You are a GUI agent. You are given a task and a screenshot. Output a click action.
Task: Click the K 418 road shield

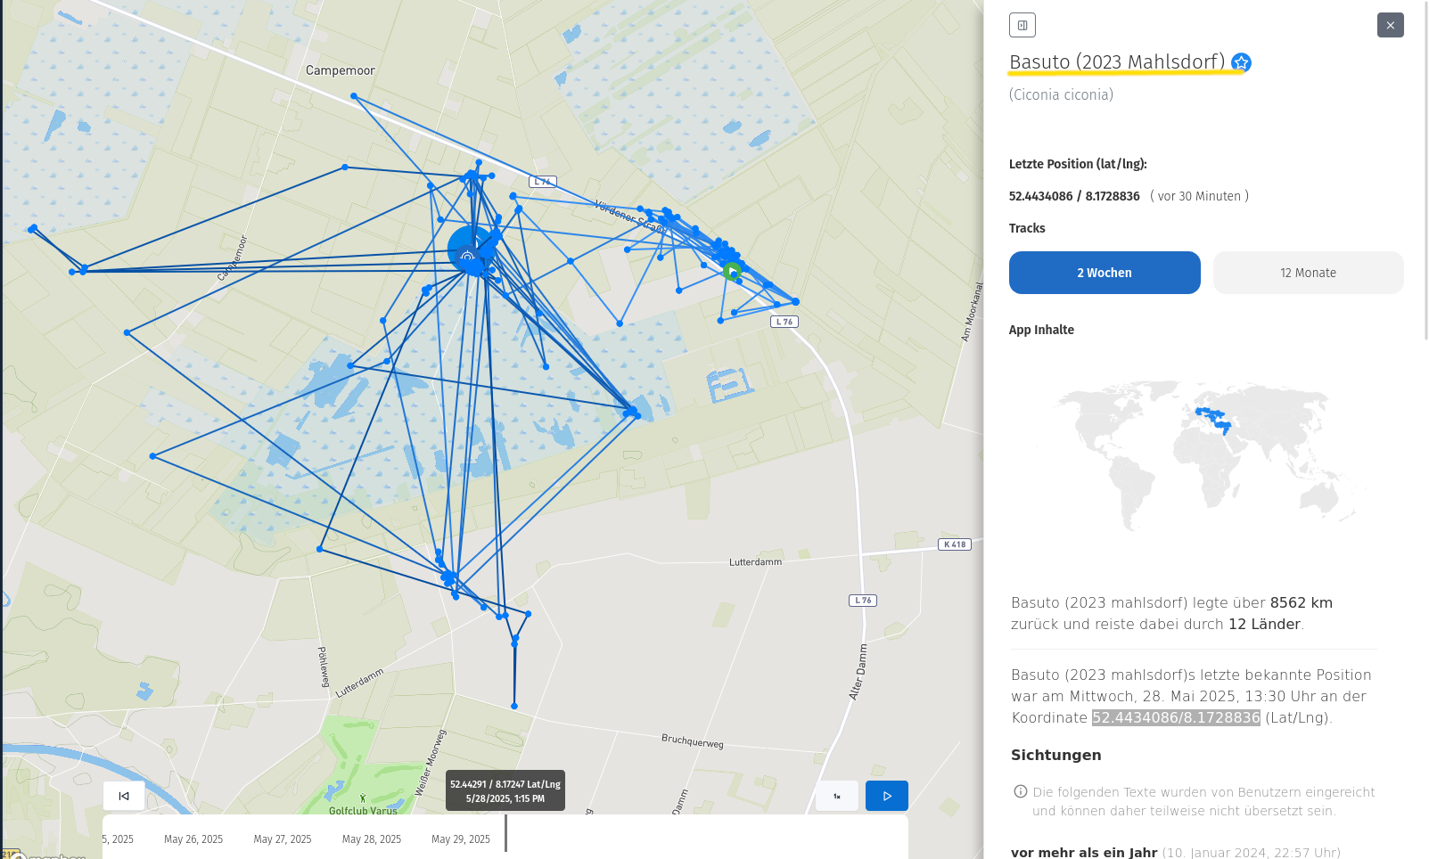click(x=954, y=544)
